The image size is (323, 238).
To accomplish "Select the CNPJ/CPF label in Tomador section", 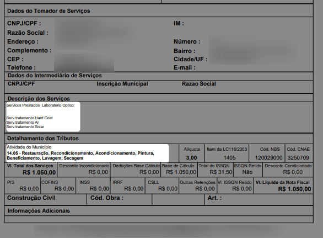I will 24,23.
